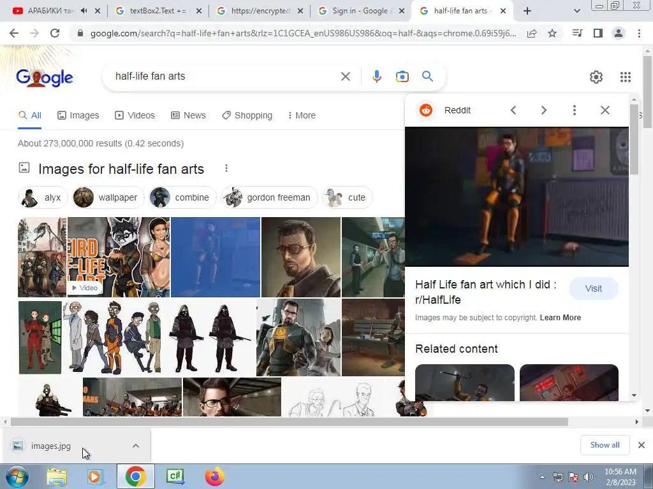Click the Reddit panel vertical scrollbar
This screenshot has height=489, width=653.
pos(634,139)
